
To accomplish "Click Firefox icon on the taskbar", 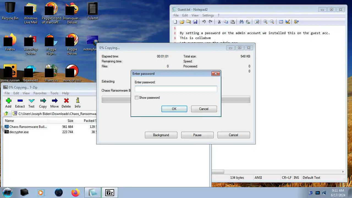I will 75,193.
